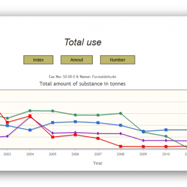Select red square marker at 2007

pyautogui.click(x=98, y=138)
